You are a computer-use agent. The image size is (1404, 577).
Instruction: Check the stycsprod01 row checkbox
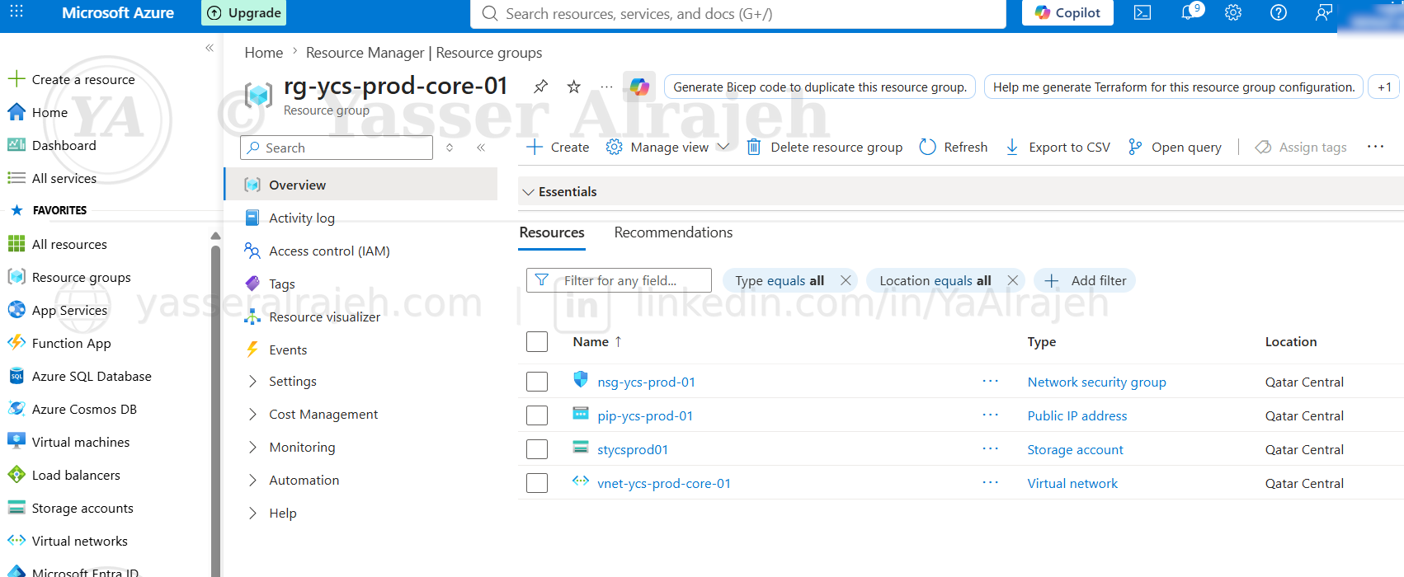(537, 449)
